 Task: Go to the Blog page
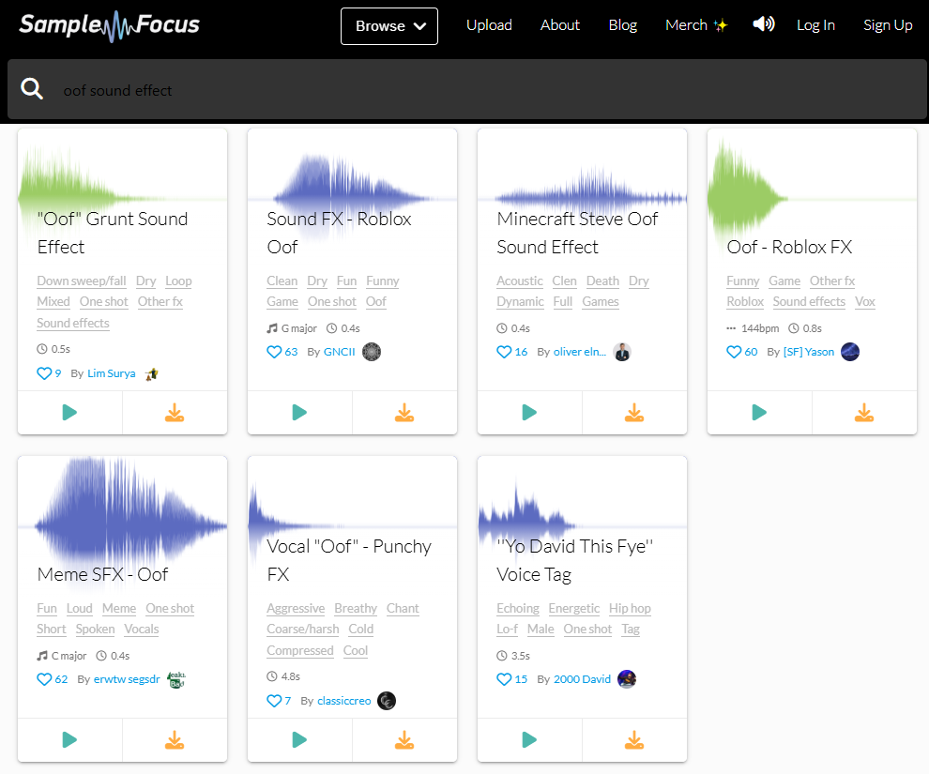[x=622, y=25]
